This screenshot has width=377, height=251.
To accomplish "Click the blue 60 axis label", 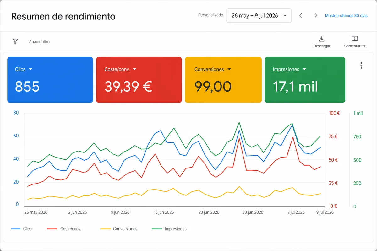I will click(x=16, y=136).
